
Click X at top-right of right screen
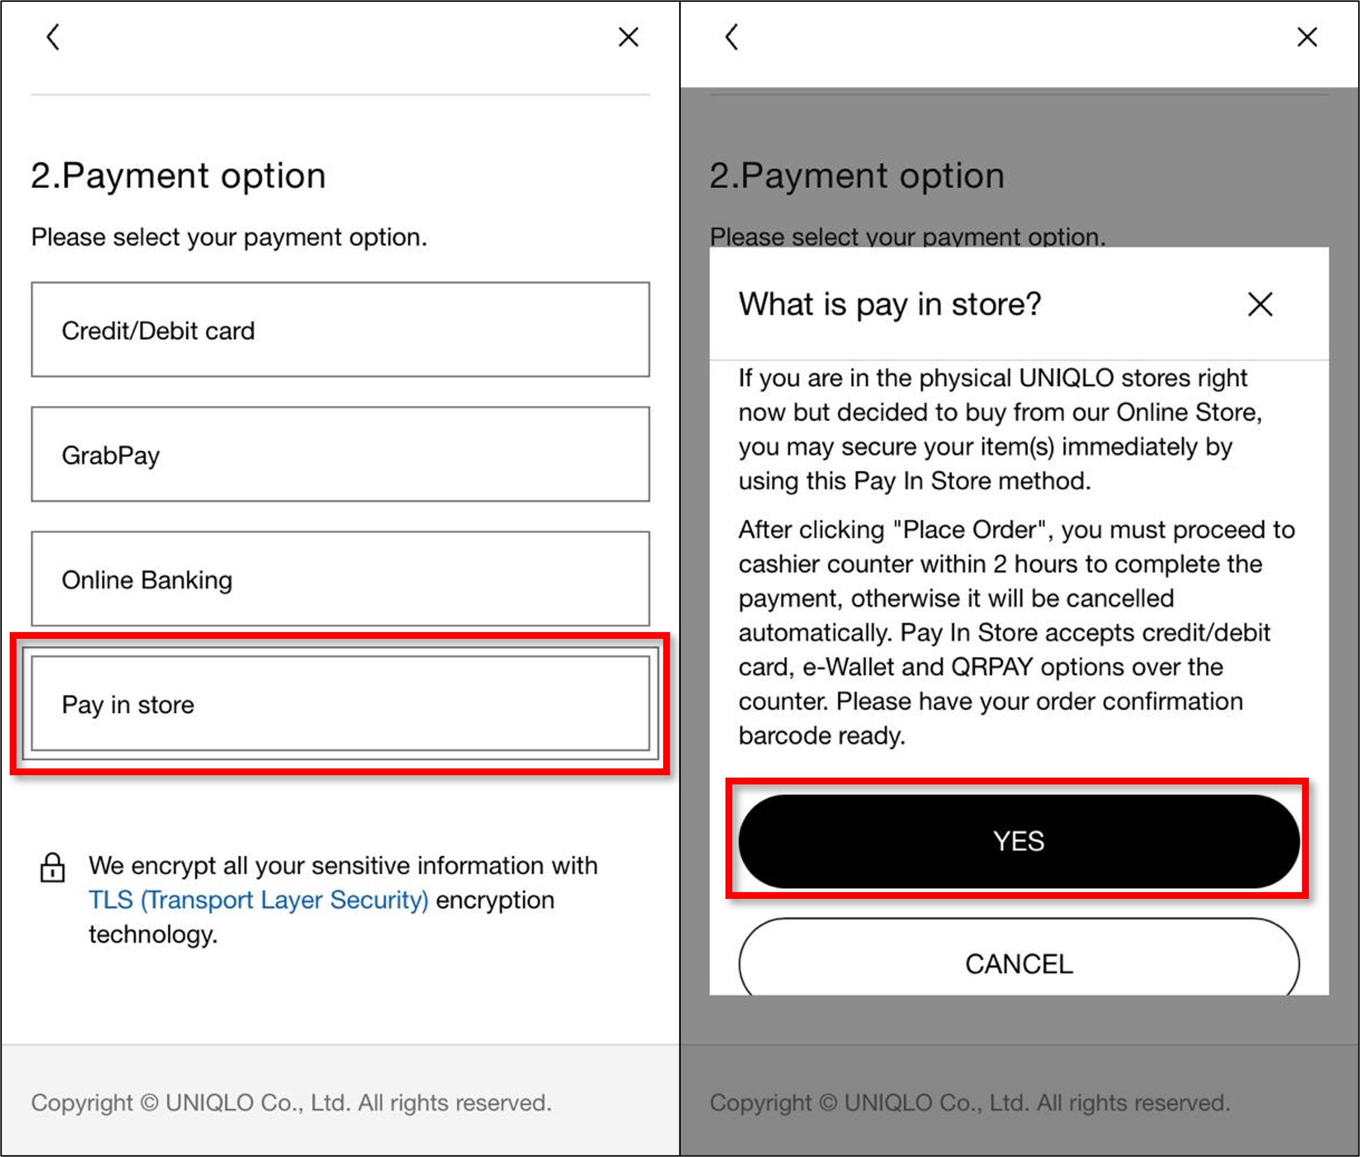pos(1307,37)
